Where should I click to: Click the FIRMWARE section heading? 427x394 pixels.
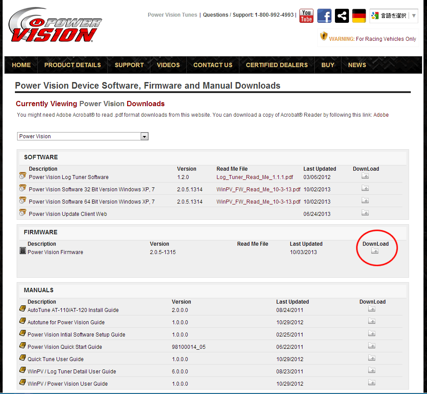click(x=41, y=232)
